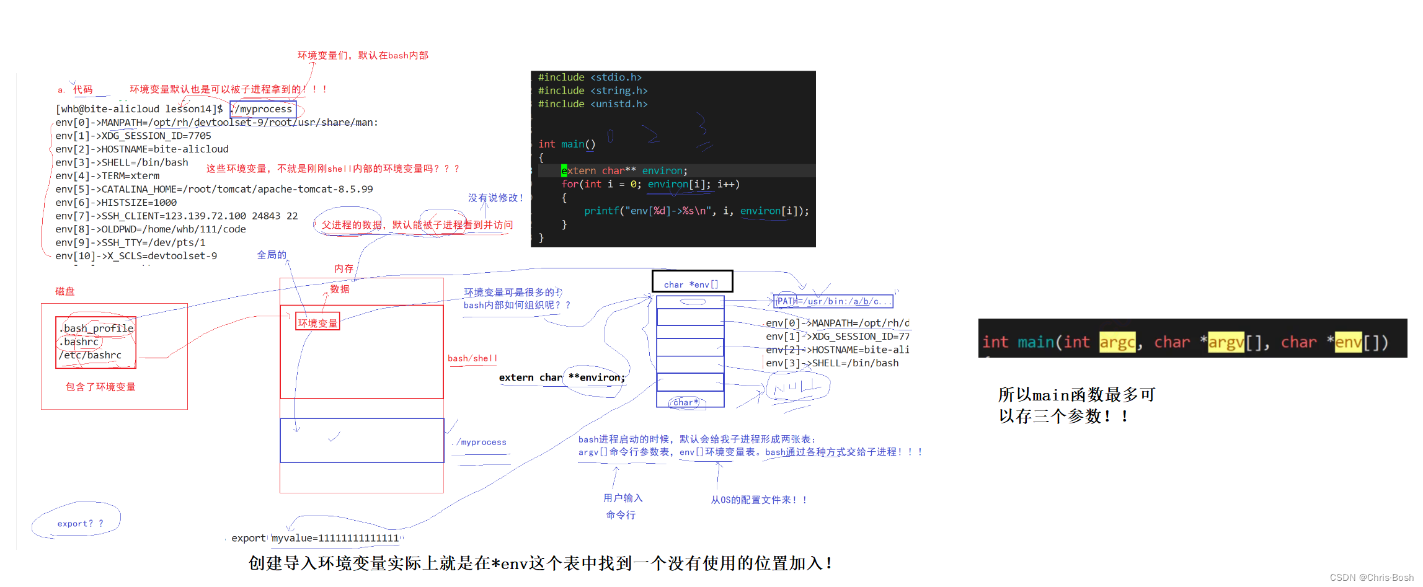The width and height of the screenshot is (1423, 587).
Task: Click the line 'bash进程启动的时候，默认会给我子进程形成两张表'
Action: click(697, 439)
